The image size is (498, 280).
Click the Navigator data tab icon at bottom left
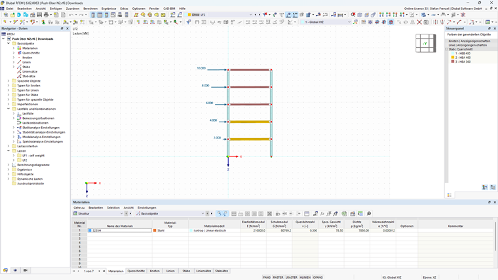point(5,270)
